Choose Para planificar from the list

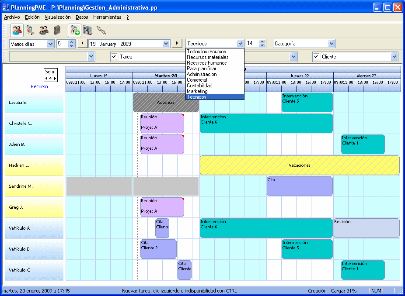click(215, 69)
